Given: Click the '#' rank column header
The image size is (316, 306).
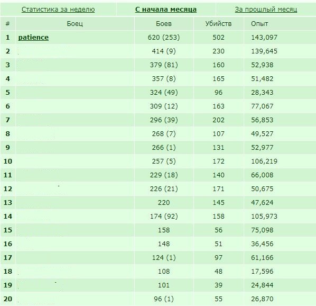Looking at the screenshot, I should (7, 24).
